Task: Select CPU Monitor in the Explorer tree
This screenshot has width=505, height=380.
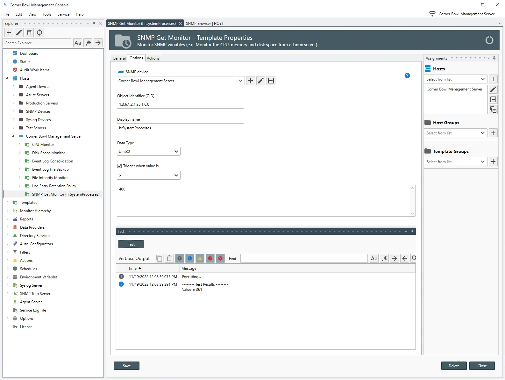Action: (43, 145)
